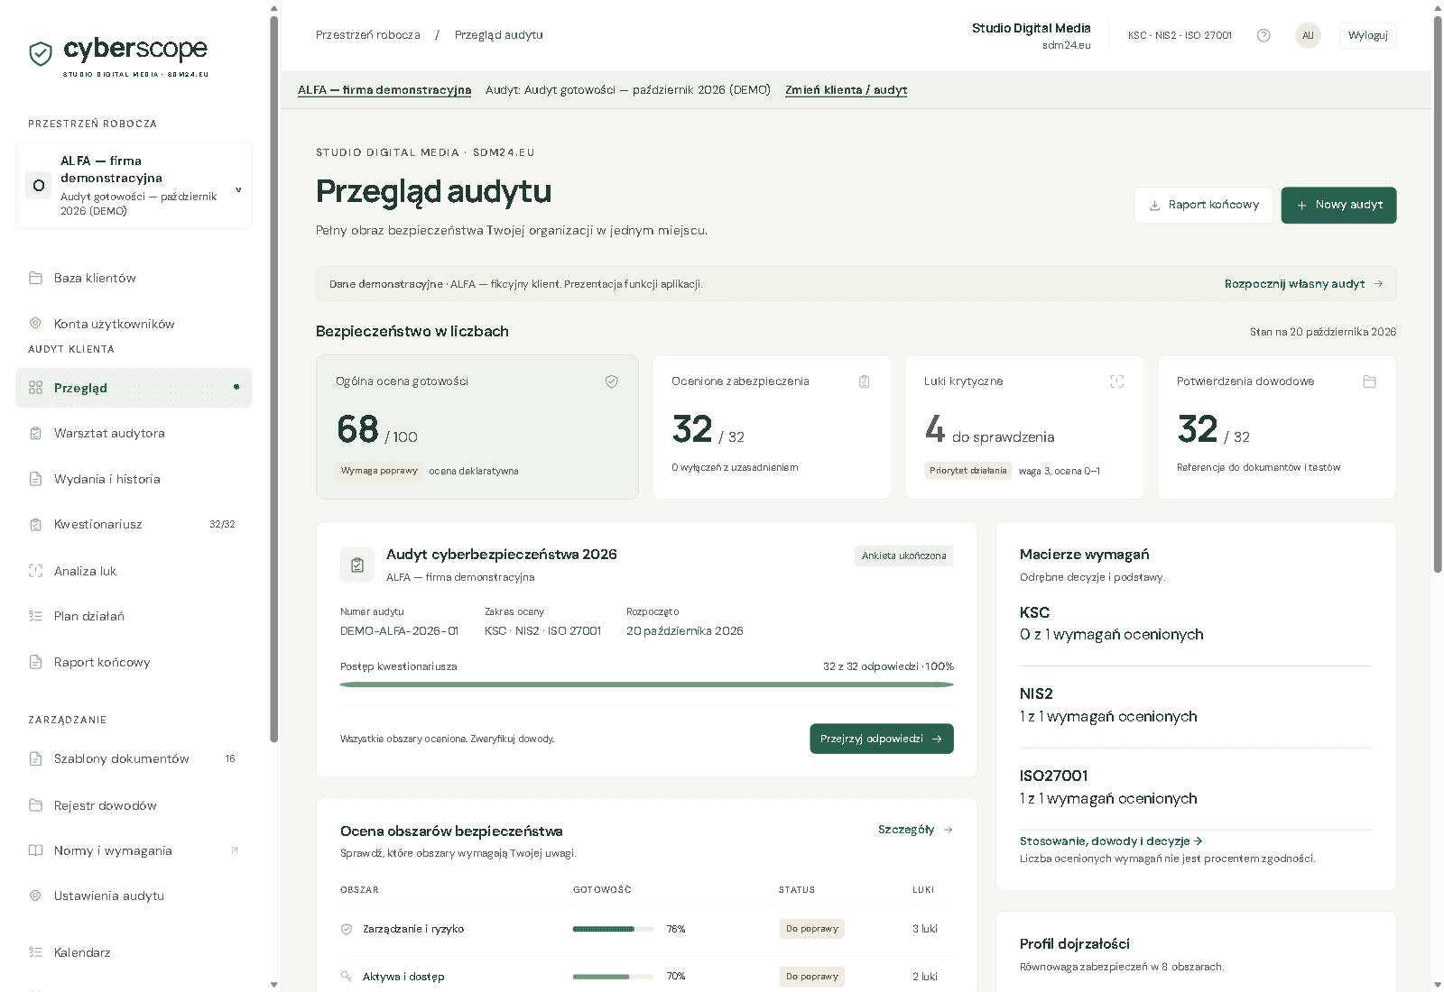
Task: Click the AU user avatar
Action: click(1308, 35)
